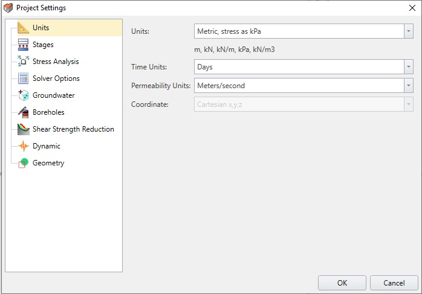This screenshot has height=294, width=422.
Task: Select the Stages settings page
Action: [x=43, y=45]
